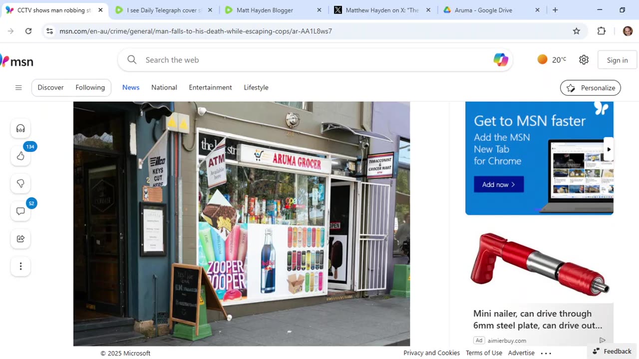Open Terms of Use link
639x359 pixels.
[x=484, y=353]
